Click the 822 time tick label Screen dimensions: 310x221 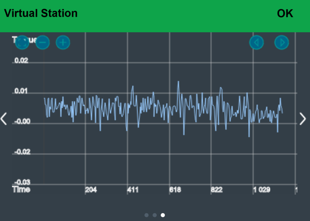coord(216,190)
